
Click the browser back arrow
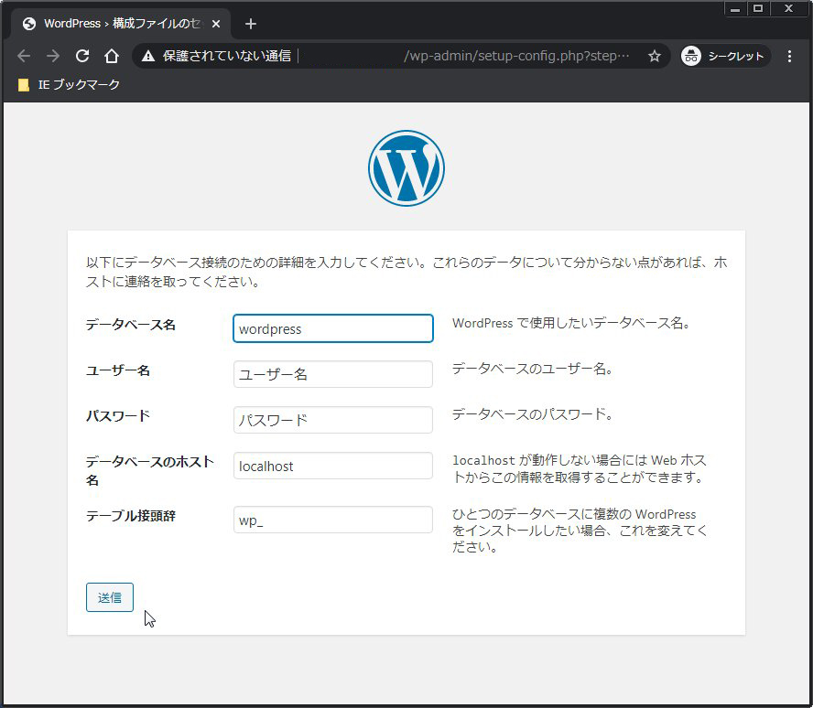tap(24, 56)
